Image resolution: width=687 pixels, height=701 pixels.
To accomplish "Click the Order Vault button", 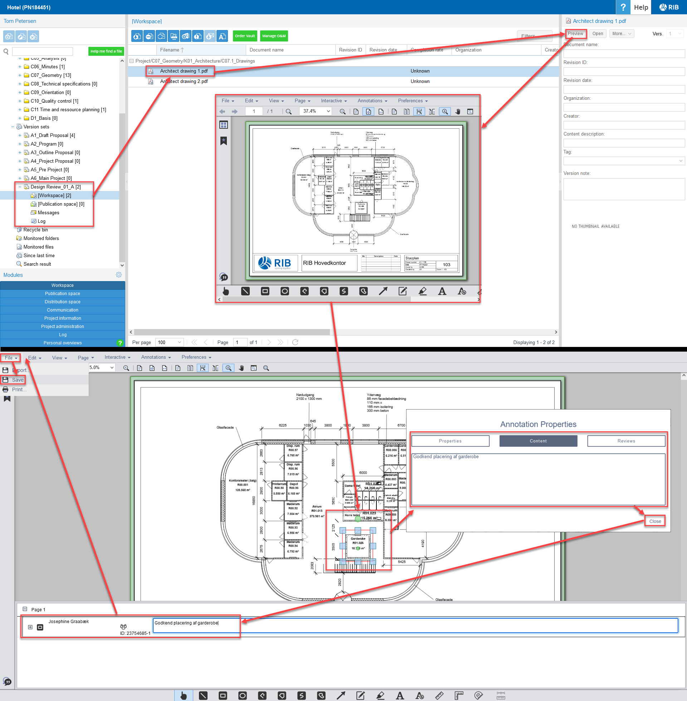I will click(245, 36).
